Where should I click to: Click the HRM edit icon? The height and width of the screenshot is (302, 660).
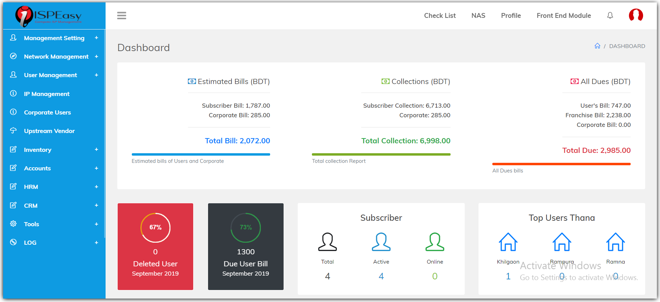13,186
